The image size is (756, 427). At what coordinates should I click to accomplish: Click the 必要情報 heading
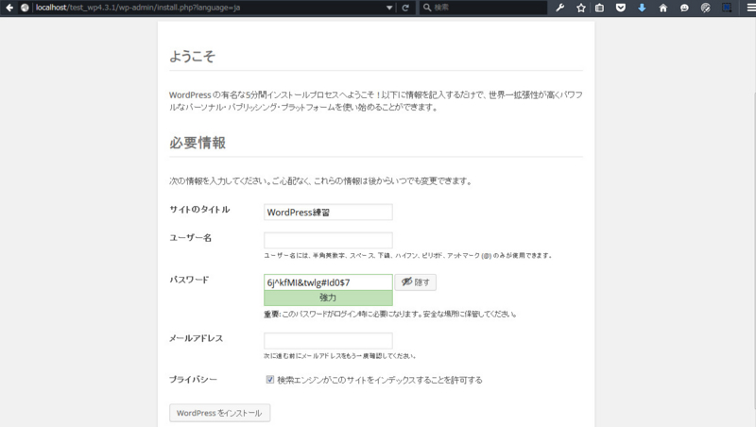[198, 144]
